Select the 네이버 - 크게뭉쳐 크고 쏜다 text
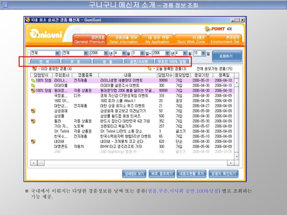Image resolution: width=287 pixels, height=215 pixels. (x=122, y=141)
